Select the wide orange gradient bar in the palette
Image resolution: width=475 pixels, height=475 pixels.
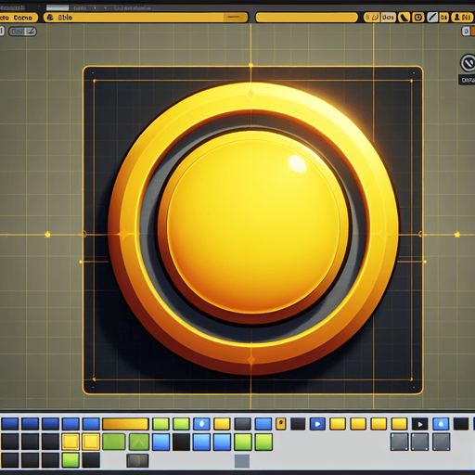tap(125, 424)
